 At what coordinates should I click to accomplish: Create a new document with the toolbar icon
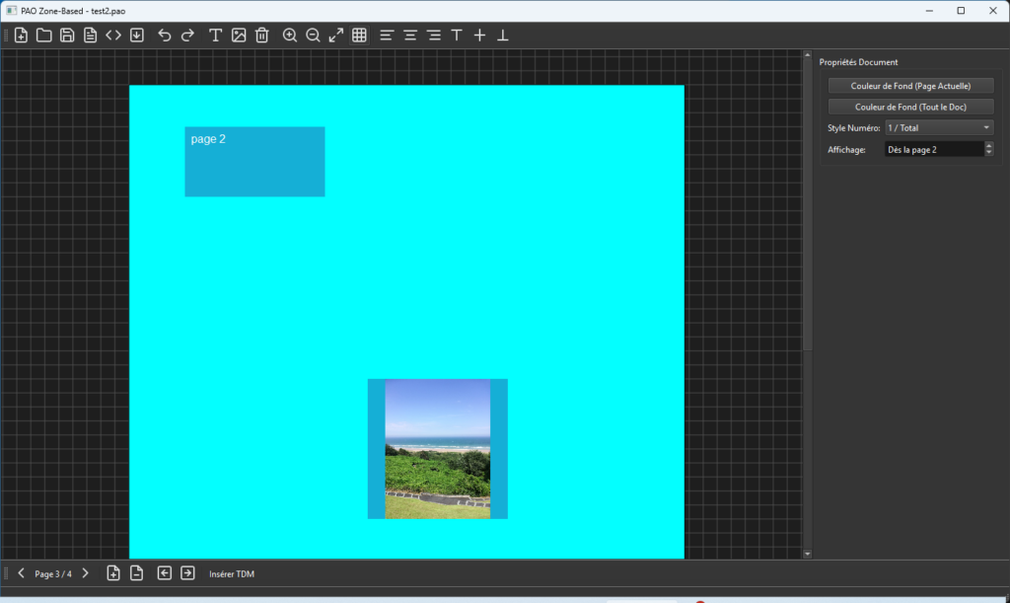(x=21, y=36)
